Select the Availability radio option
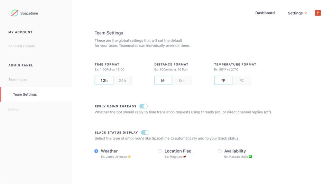 point(220,151)
